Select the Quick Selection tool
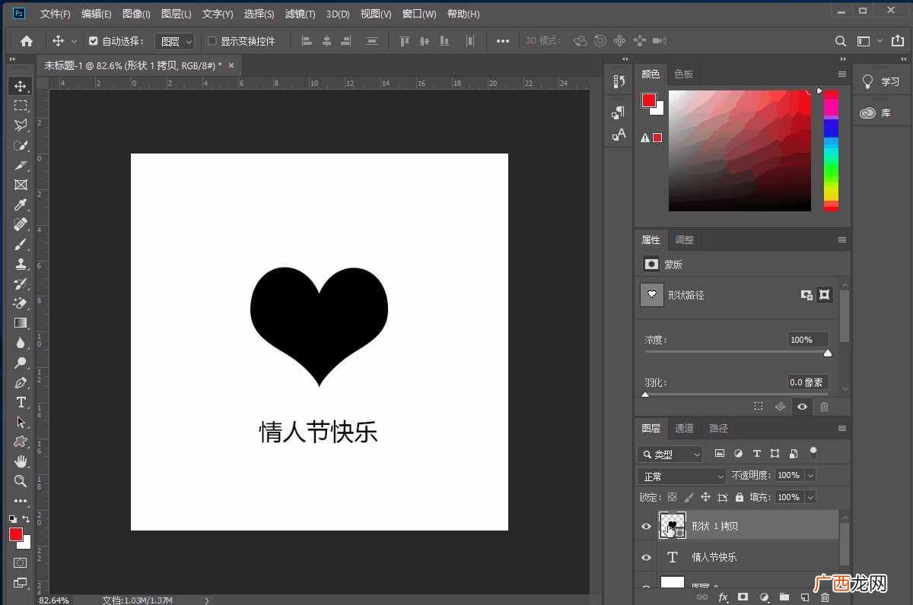 click(21, 145)
